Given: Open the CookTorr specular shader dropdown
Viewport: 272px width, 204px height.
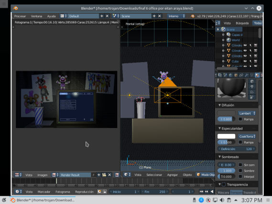Looking at the screenshot, I should [x=247, y=136].
